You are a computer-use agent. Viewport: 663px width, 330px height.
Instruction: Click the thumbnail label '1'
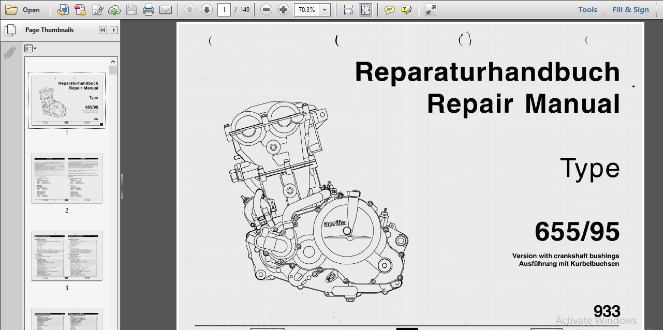67,133
